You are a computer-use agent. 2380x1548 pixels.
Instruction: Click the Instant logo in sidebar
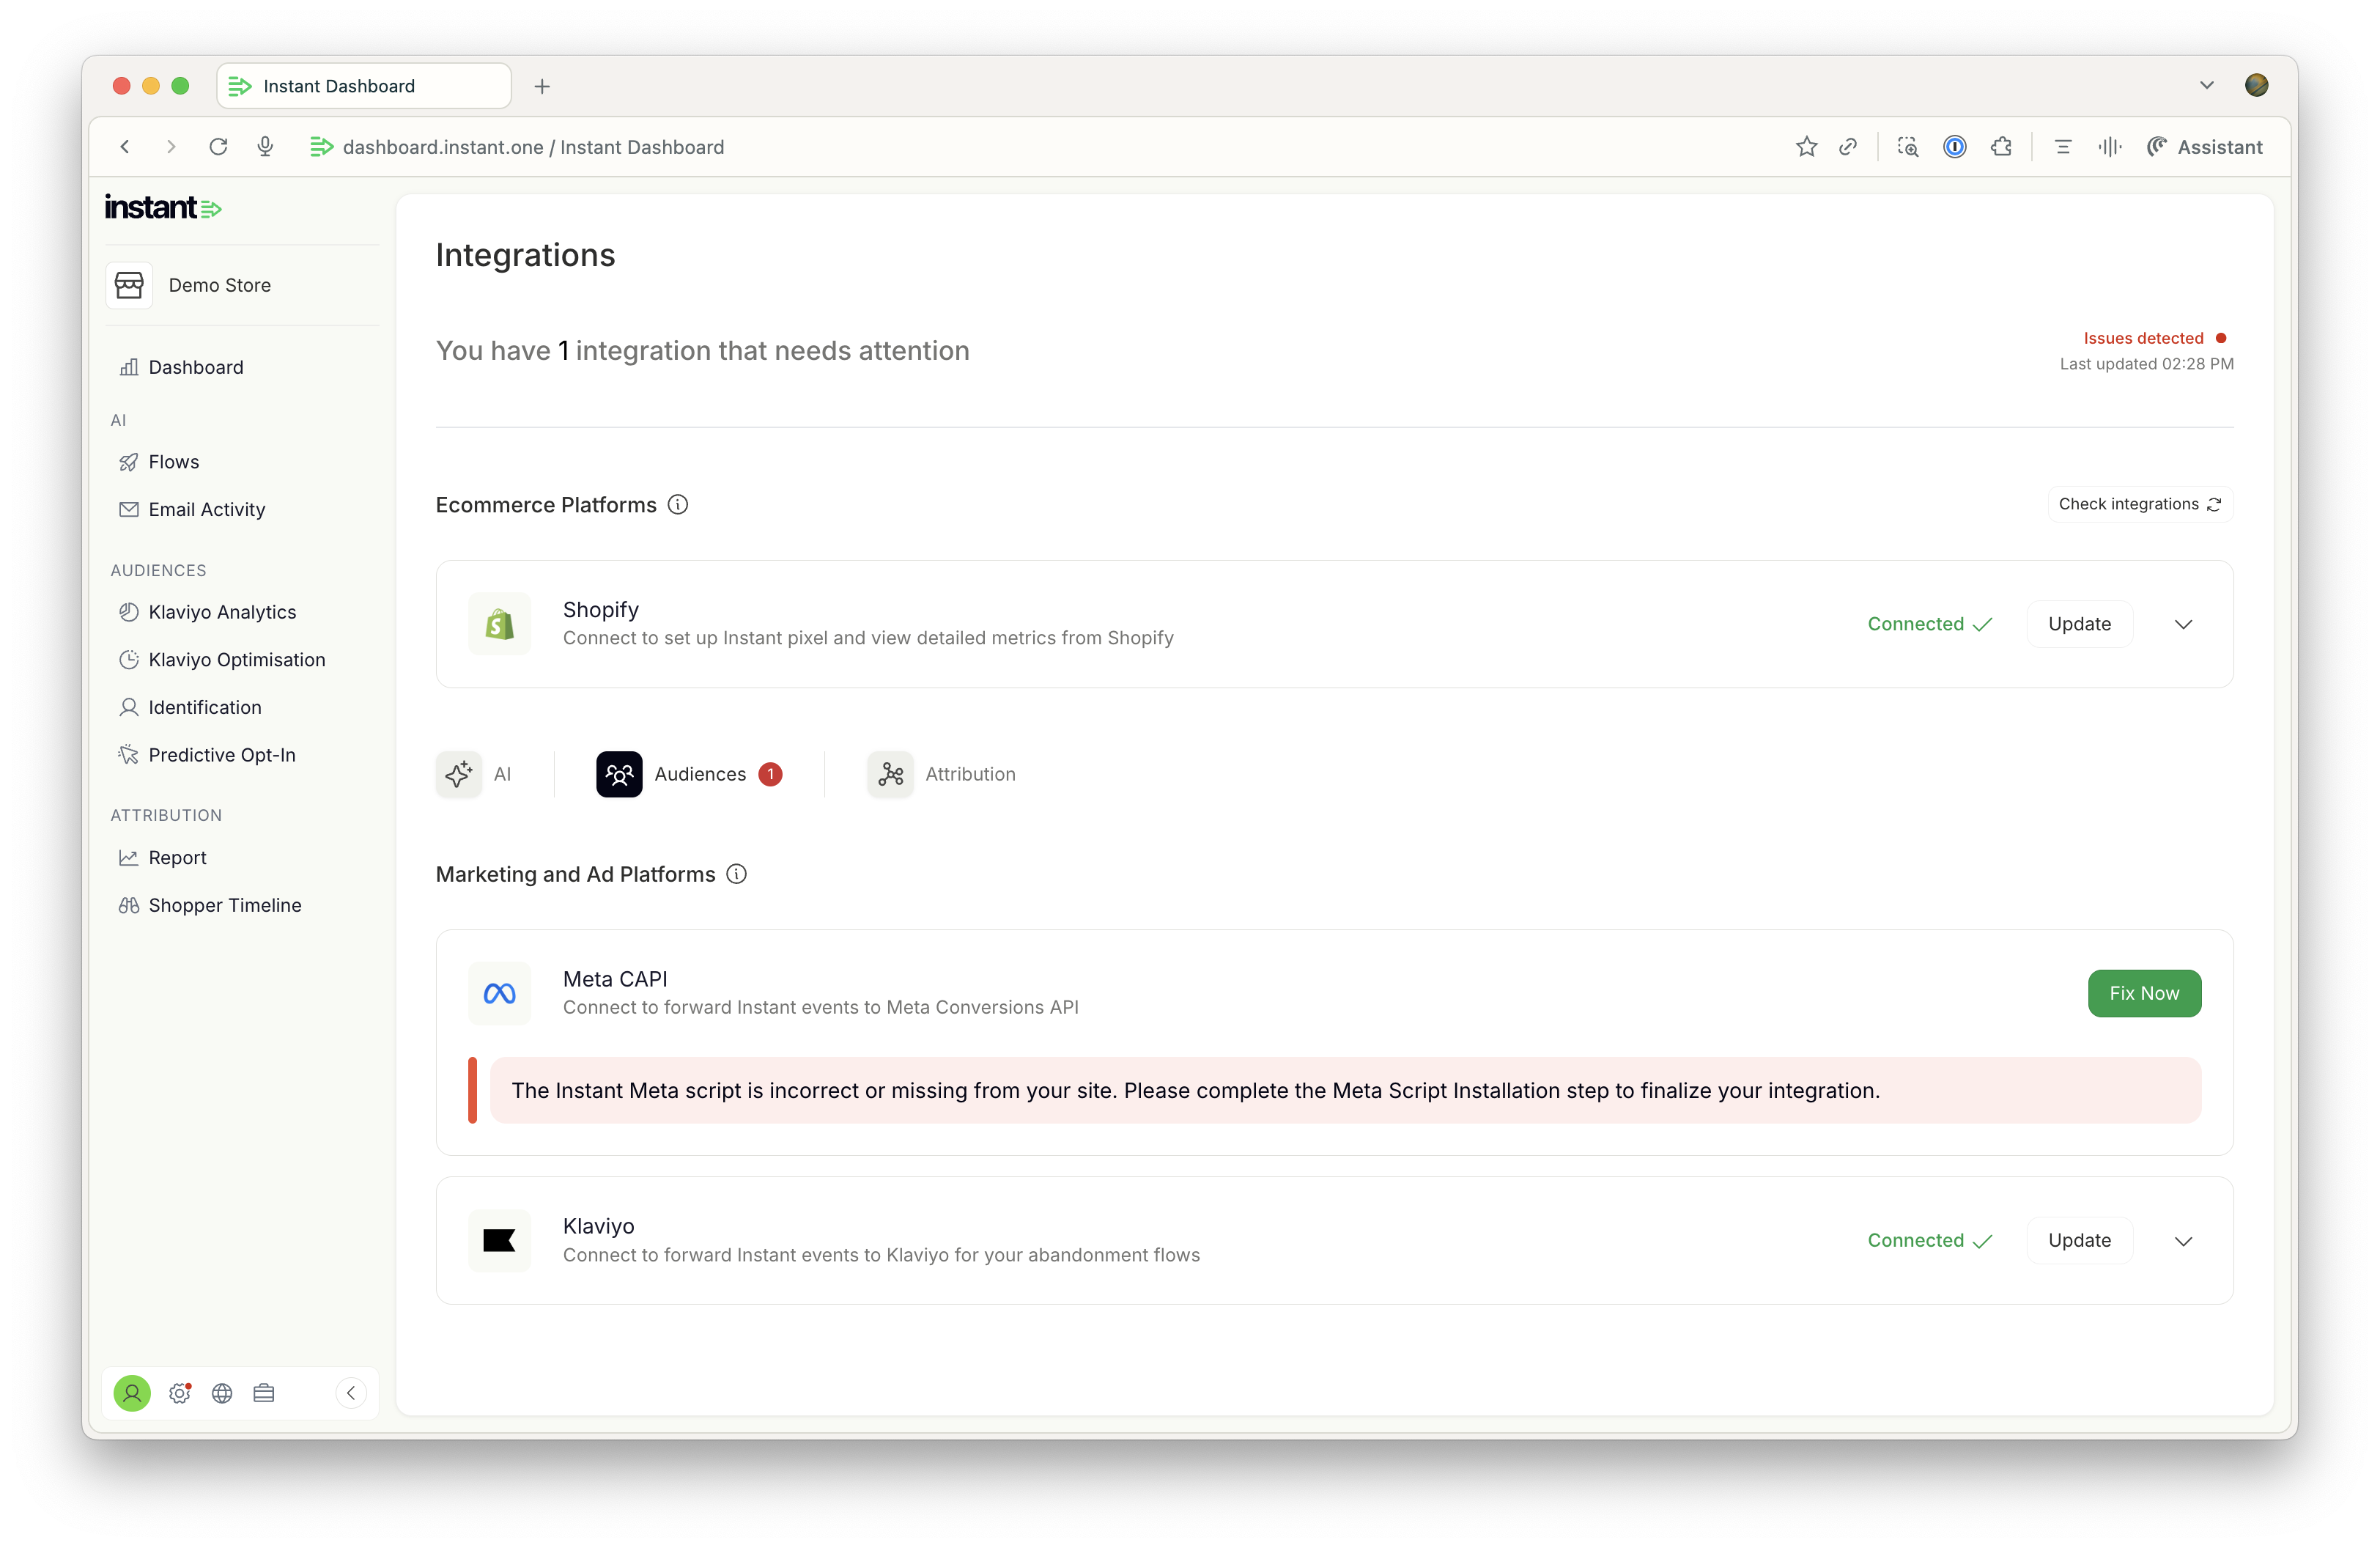click(x=163, y=207)
